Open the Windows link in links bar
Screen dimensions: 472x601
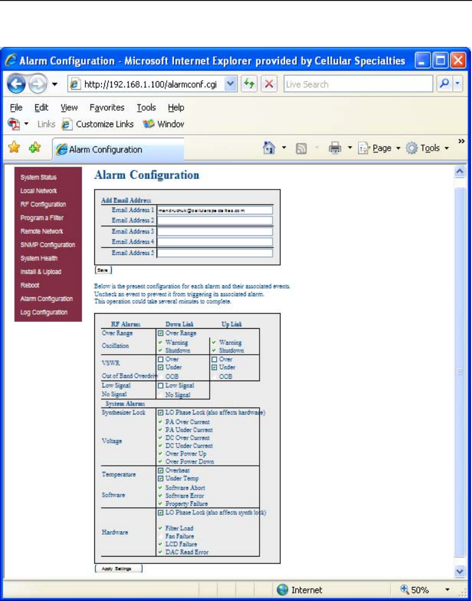pyautogui.click(x=164, y=124)
